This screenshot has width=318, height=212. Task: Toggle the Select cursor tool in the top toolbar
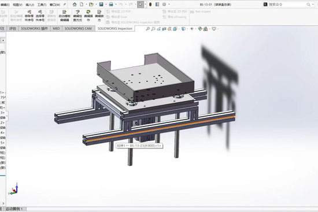[140, 4]
